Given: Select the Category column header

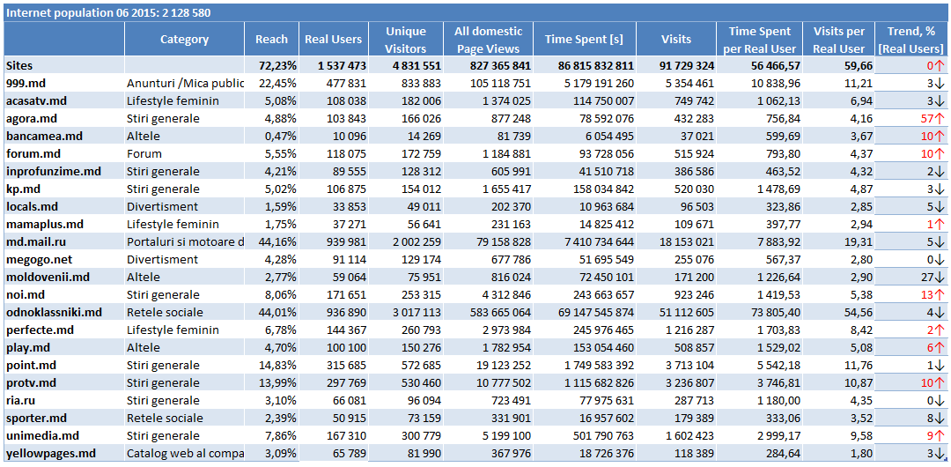Looking at the screenshot, I should pos(184,40).
